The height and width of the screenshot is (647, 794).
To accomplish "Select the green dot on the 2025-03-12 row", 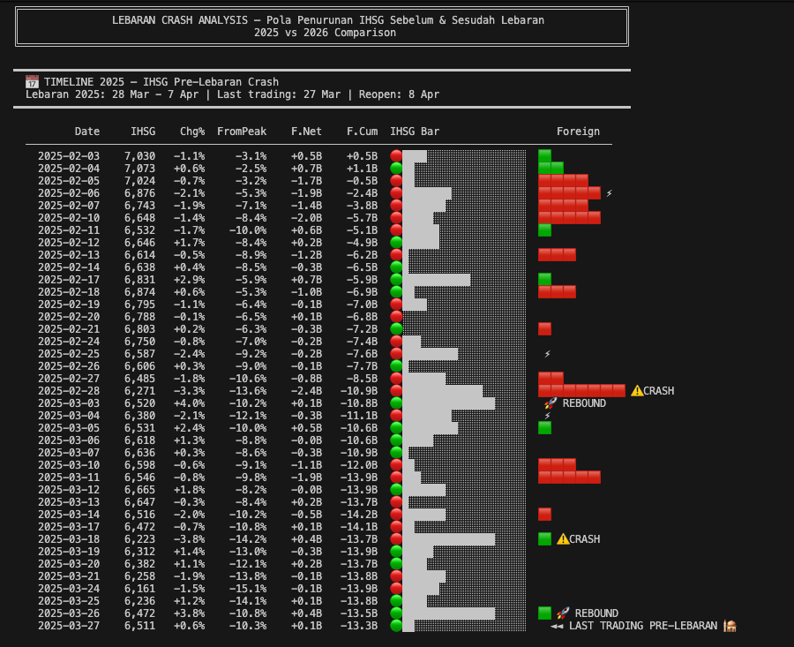I will point(396,489).
